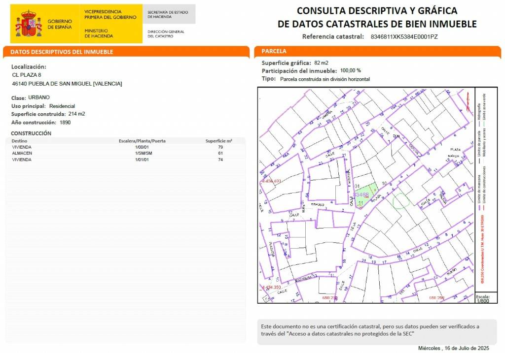The image size is (505, 353).
Task: Click surface value '74' in table
Action: 220,160
